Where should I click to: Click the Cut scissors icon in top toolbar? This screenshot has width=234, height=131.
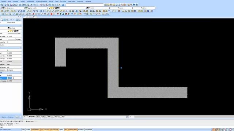pos(20,5)
